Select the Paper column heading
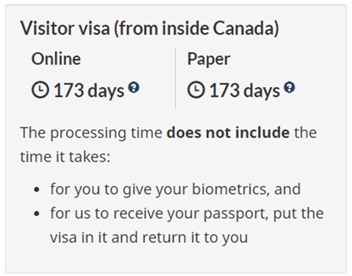 tap(209, 59)
